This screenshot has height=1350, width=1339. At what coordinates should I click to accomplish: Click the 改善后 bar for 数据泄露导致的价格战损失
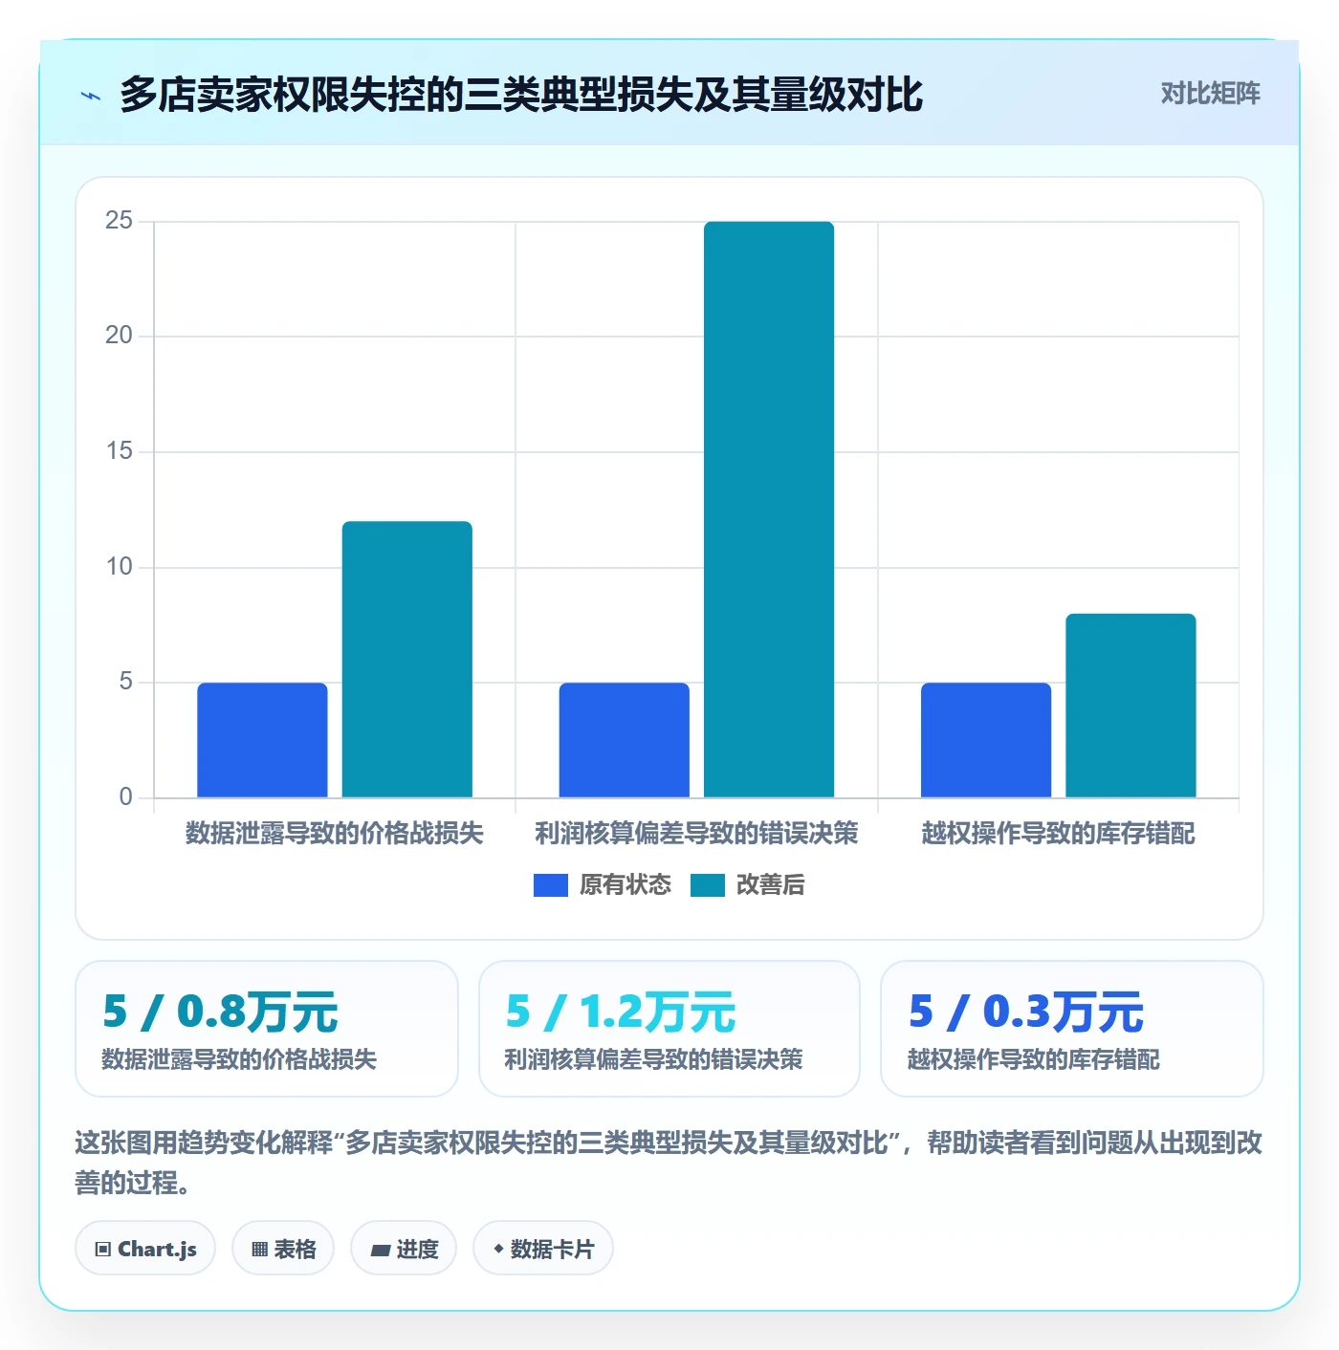(407, 660)
